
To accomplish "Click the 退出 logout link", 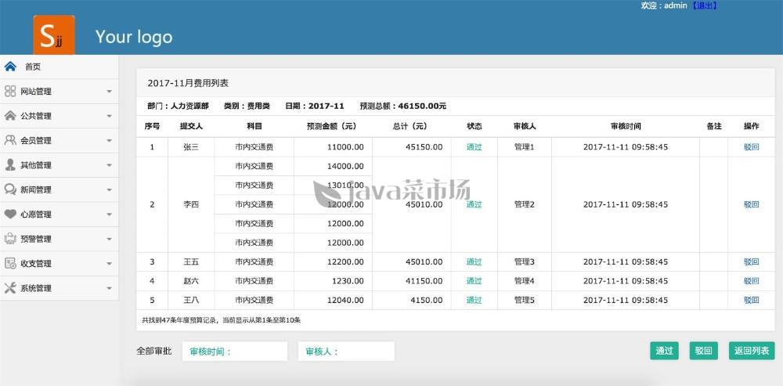I will pos(704,5).
